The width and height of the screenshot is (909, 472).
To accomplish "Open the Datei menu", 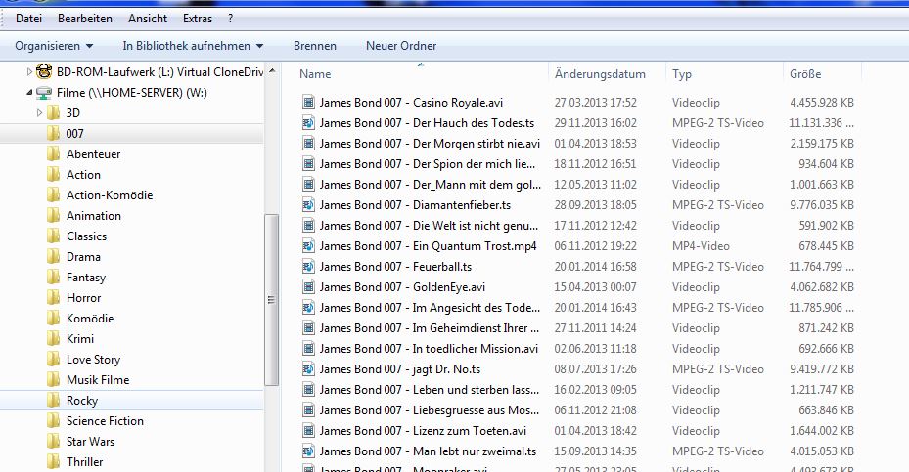I will tap(28, 19).
